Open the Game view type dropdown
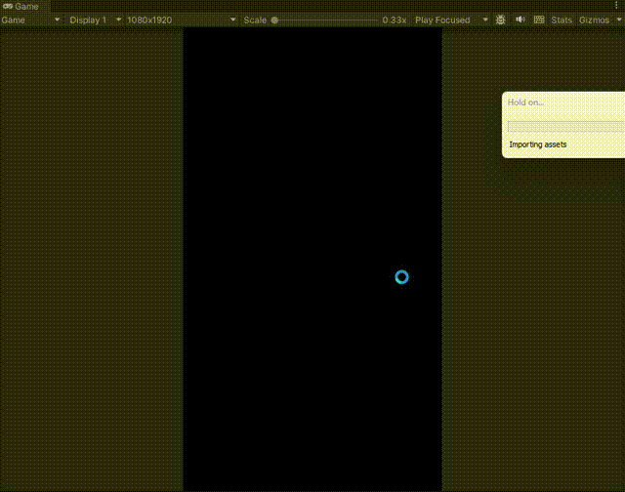The image size is (625, 492). (30, 20)
